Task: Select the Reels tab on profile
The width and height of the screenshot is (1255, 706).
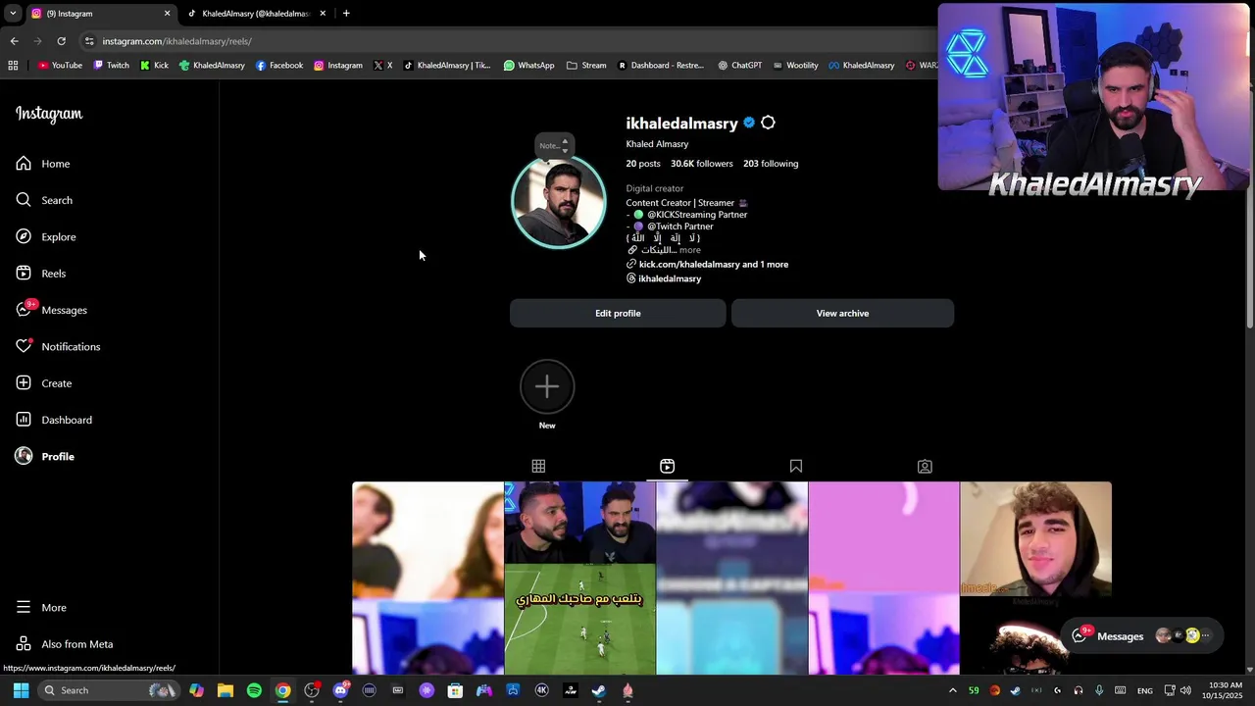Action: [x=667, y=467]
